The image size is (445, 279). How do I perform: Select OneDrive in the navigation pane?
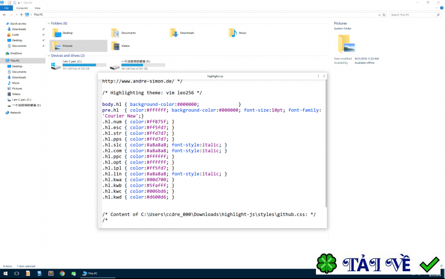(x=16, y=53)
